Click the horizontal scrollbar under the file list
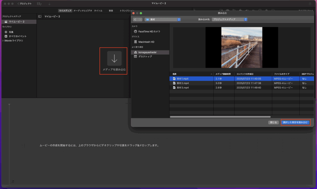 click(220, 117)
